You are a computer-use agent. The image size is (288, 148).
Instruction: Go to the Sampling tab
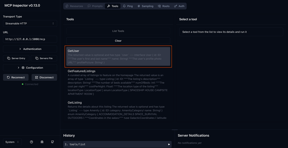[145, 6]
